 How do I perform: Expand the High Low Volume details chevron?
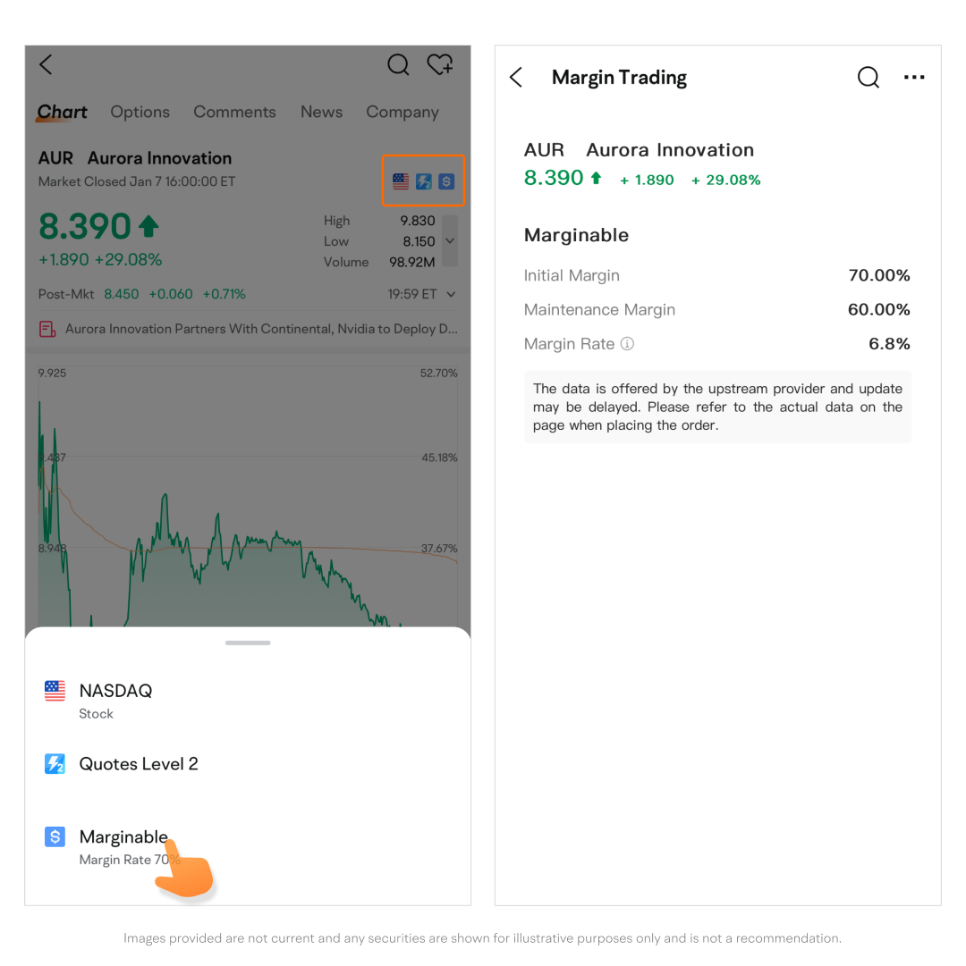click(450, 241)
